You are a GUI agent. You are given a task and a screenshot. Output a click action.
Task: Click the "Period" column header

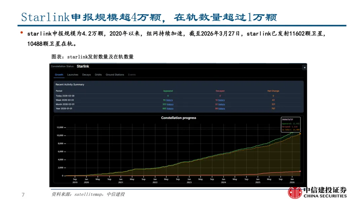click(59, 91)
